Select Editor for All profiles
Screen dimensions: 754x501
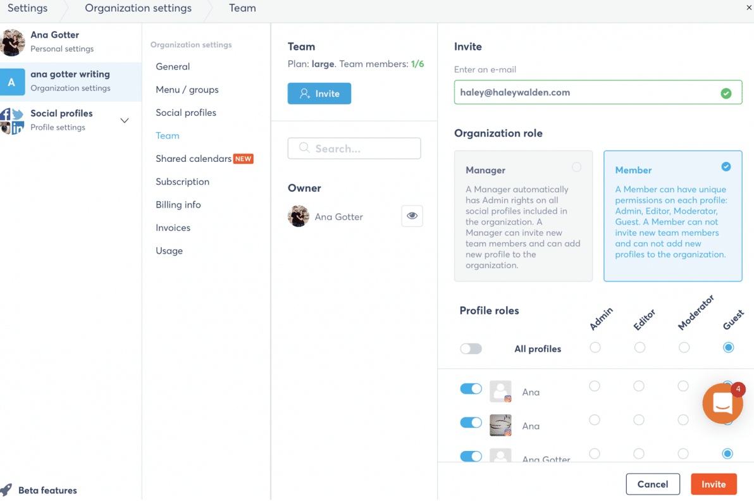(640, 348)
